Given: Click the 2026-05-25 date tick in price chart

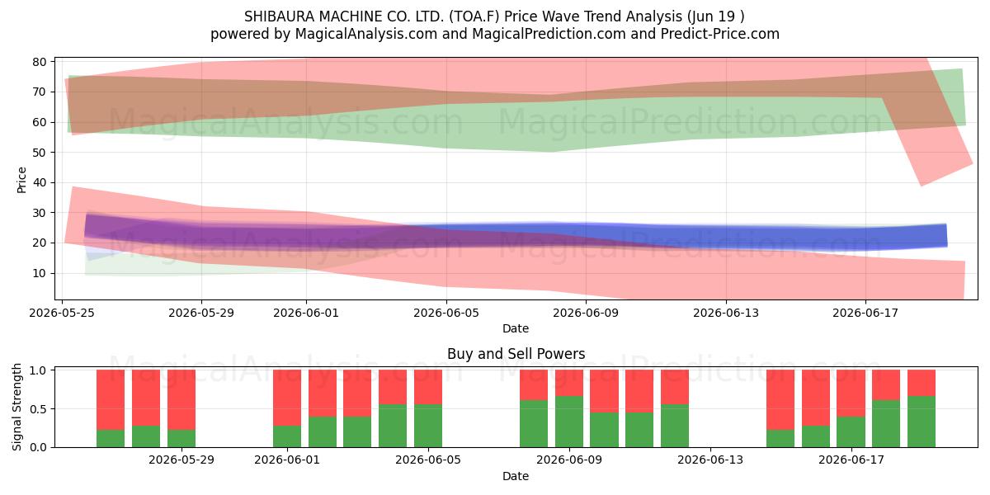Looking at the screenshot, I should (62, 313).
